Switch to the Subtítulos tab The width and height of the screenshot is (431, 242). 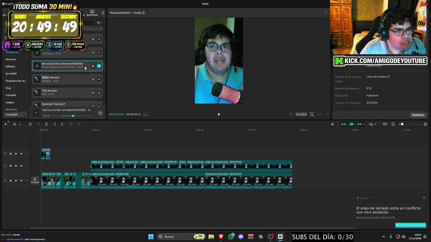(x=92, y=13)
